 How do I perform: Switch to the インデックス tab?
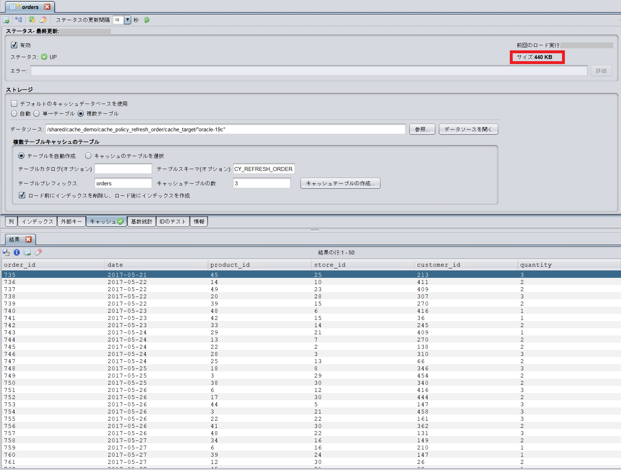coord(37,221)
